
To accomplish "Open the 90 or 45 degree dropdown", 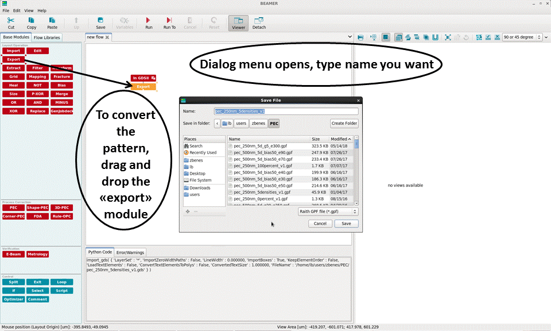I will pyautogui.click(x=521, y=37).
